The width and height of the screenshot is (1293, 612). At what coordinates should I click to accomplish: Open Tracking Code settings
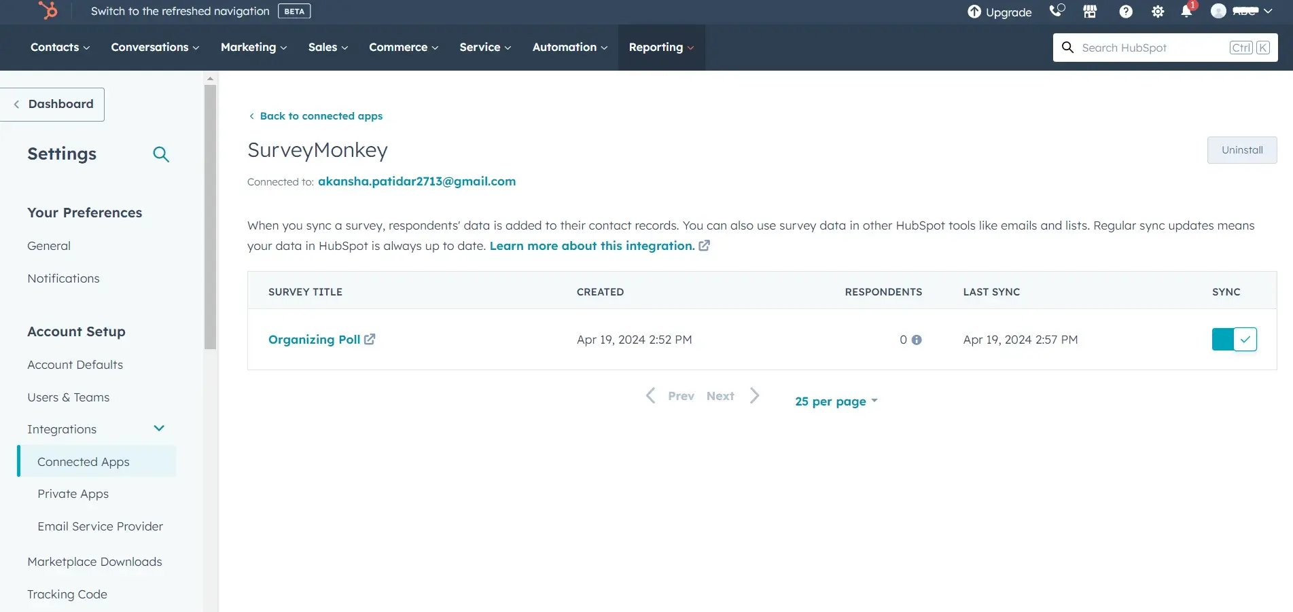coord(67,594)
